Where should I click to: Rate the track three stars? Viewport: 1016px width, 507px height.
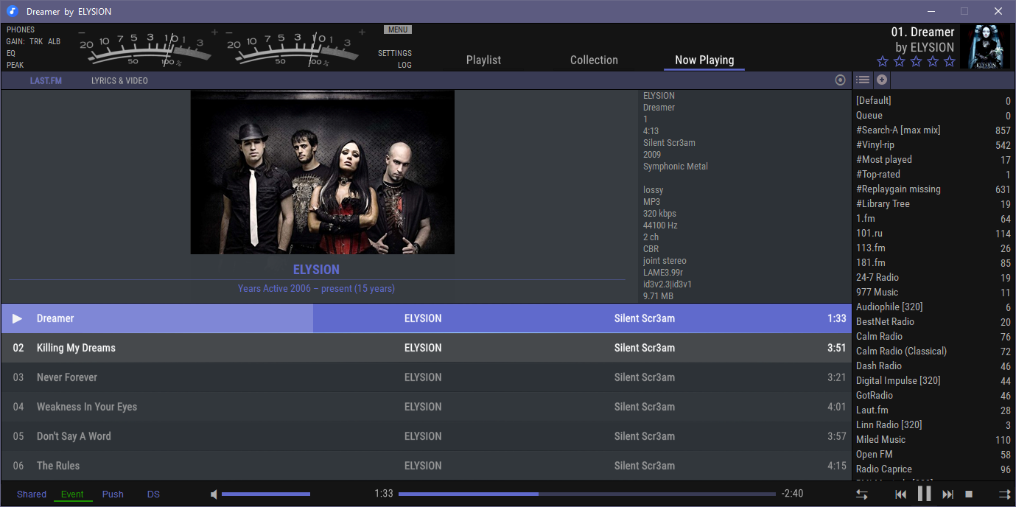[916, 62]
